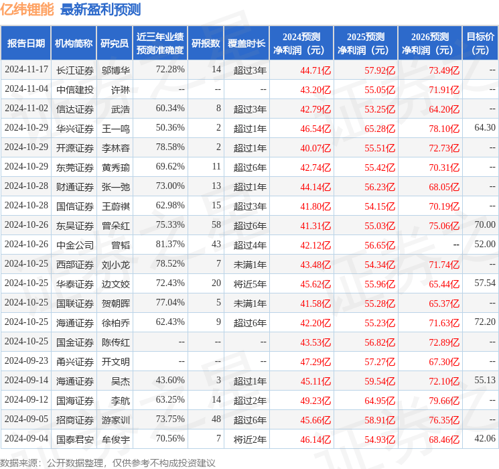
Task: Click the date 2024-11-17
Action: pos(26,70)
